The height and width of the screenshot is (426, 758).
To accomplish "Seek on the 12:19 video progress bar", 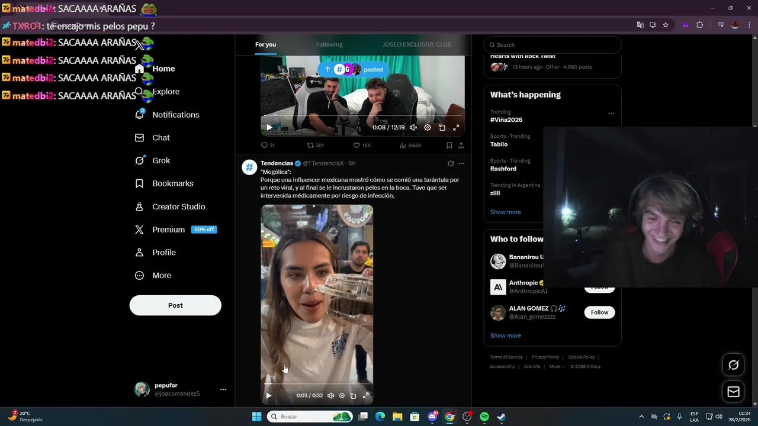I will click(362, 117).
